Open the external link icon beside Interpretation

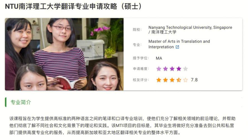(x=177, y=47)
